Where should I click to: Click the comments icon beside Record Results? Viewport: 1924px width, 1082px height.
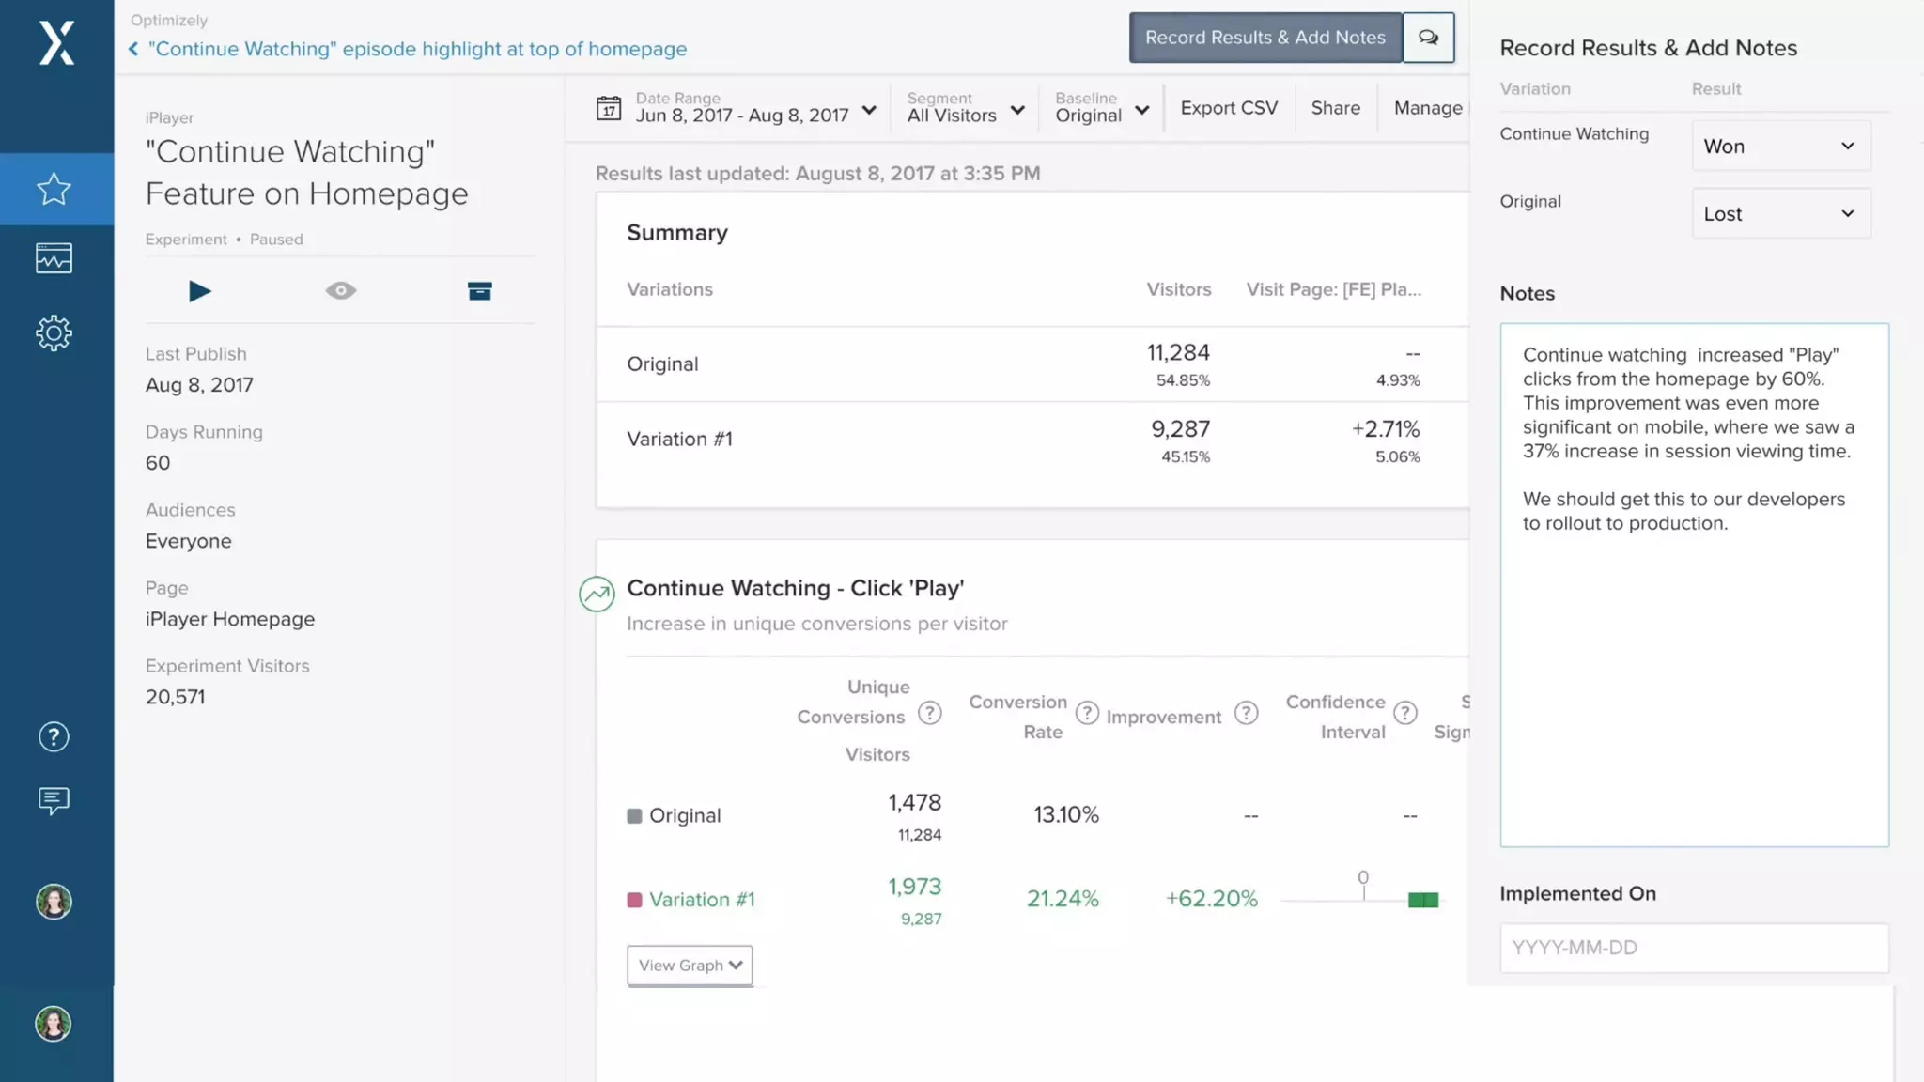coord(1428,38)
